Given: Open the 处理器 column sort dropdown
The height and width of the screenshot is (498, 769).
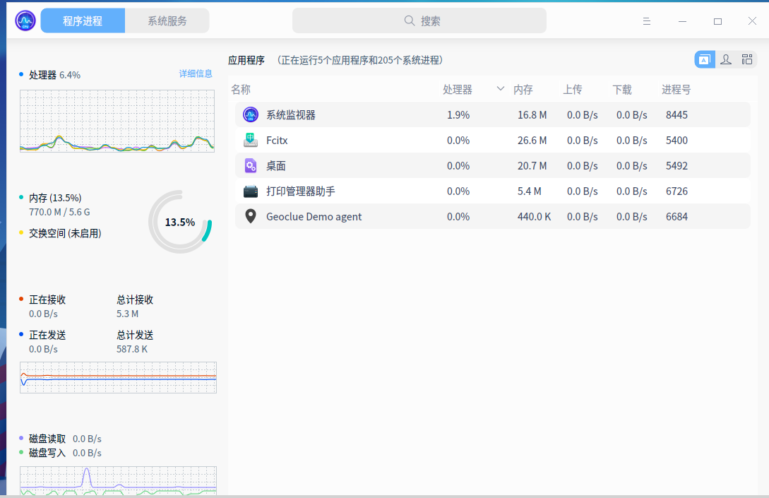Looking at the screenshot, I should point(500,90).
